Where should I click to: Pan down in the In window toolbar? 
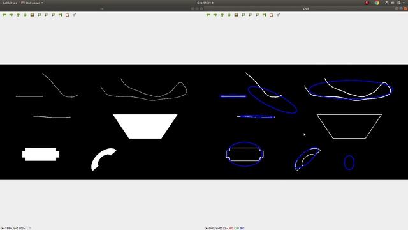25,15
